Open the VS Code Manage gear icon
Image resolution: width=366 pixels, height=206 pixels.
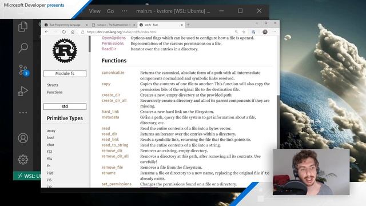(23, 160)
